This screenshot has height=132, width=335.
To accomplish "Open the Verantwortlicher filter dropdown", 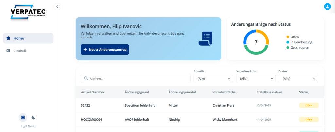I will click(x=256, y=79).
